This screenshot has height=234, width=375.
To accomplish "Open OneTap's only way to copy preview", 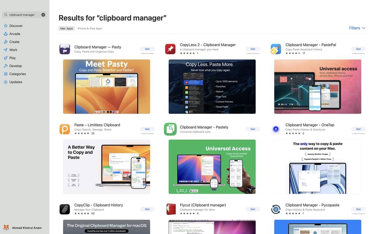I will click(318, 167).
